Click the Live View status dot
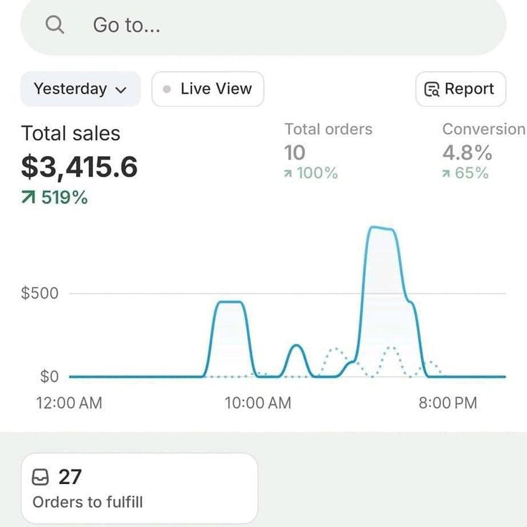The width and height of the screenshot is (527, 527). tap(167, 90)
